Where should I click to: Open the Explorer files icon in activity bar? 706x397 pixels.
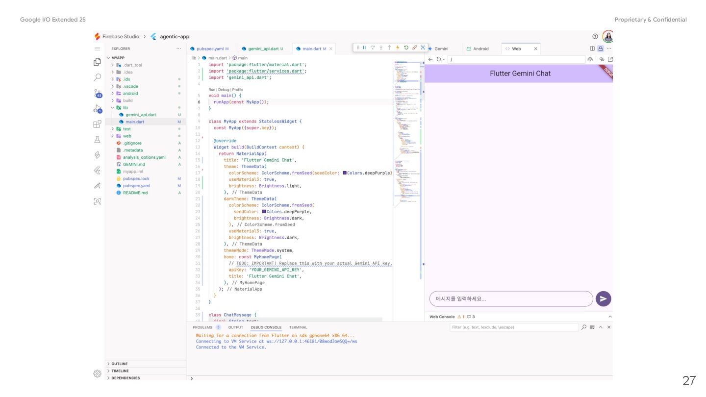coord(98,62)
